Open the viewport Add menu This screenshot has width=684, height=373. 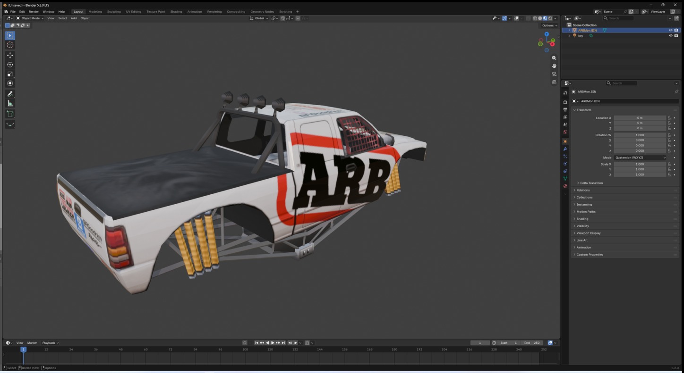pos(74,18)
